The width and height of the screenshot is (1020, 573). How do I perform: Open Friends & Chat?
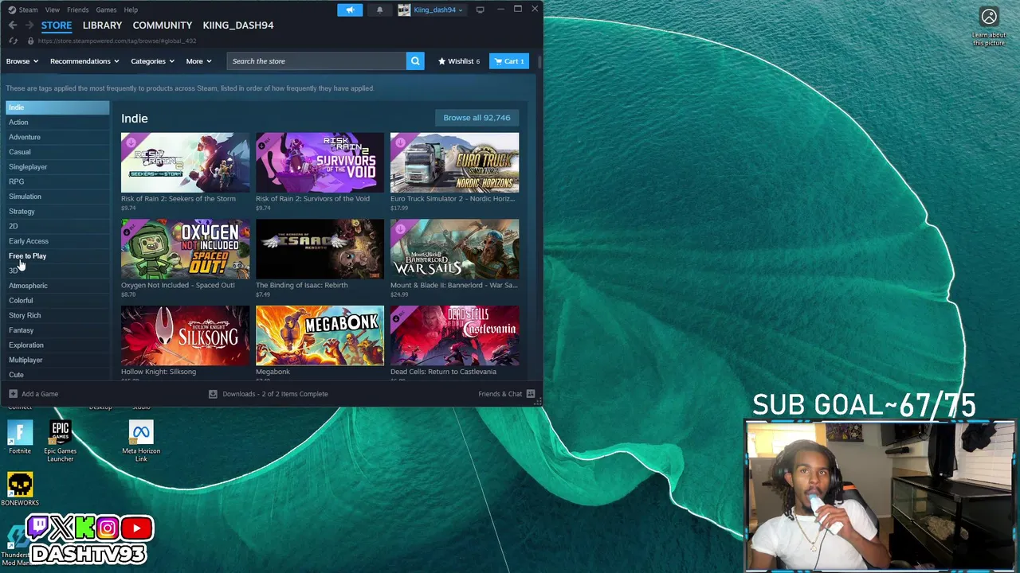pos(507,394)
